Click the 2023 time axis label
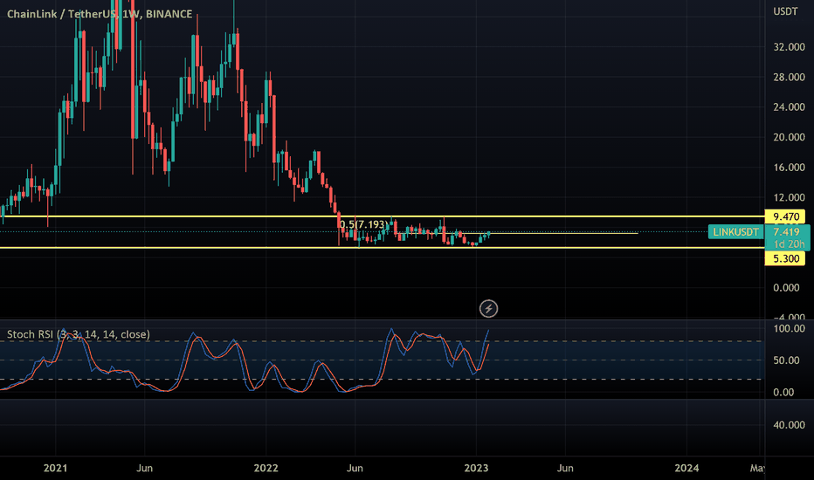 point(476,468)
